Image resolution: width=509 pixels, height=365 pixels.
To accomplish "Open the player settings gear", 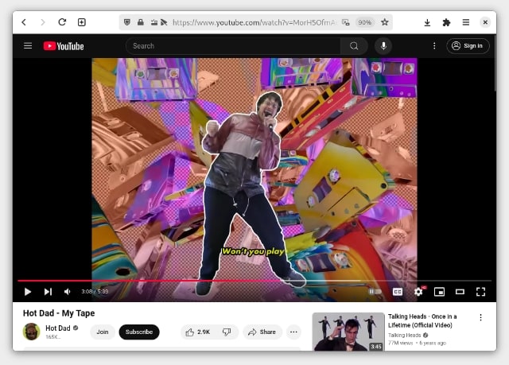I will pos(418,292).
